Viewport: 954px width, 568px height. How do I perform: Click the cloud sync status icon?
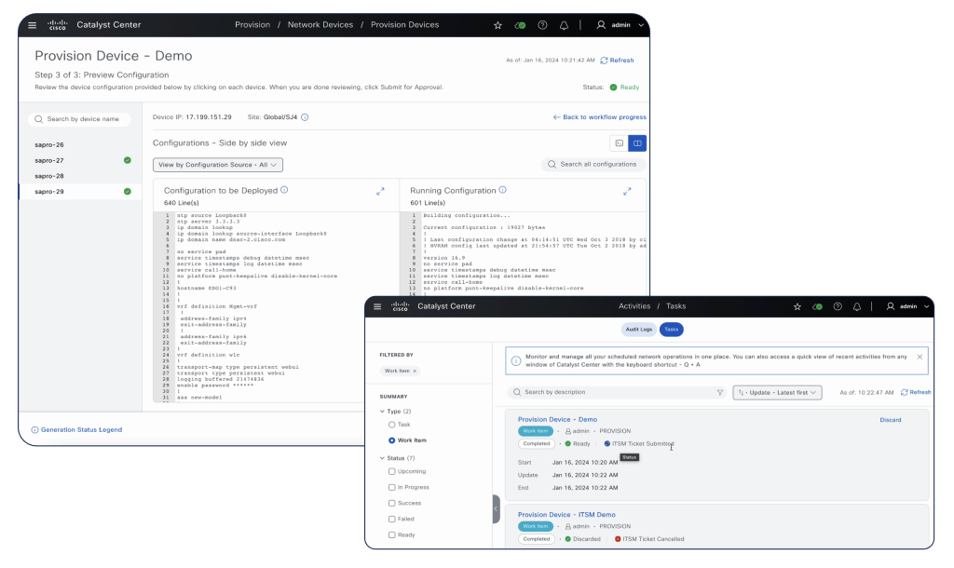click(519, 24)
